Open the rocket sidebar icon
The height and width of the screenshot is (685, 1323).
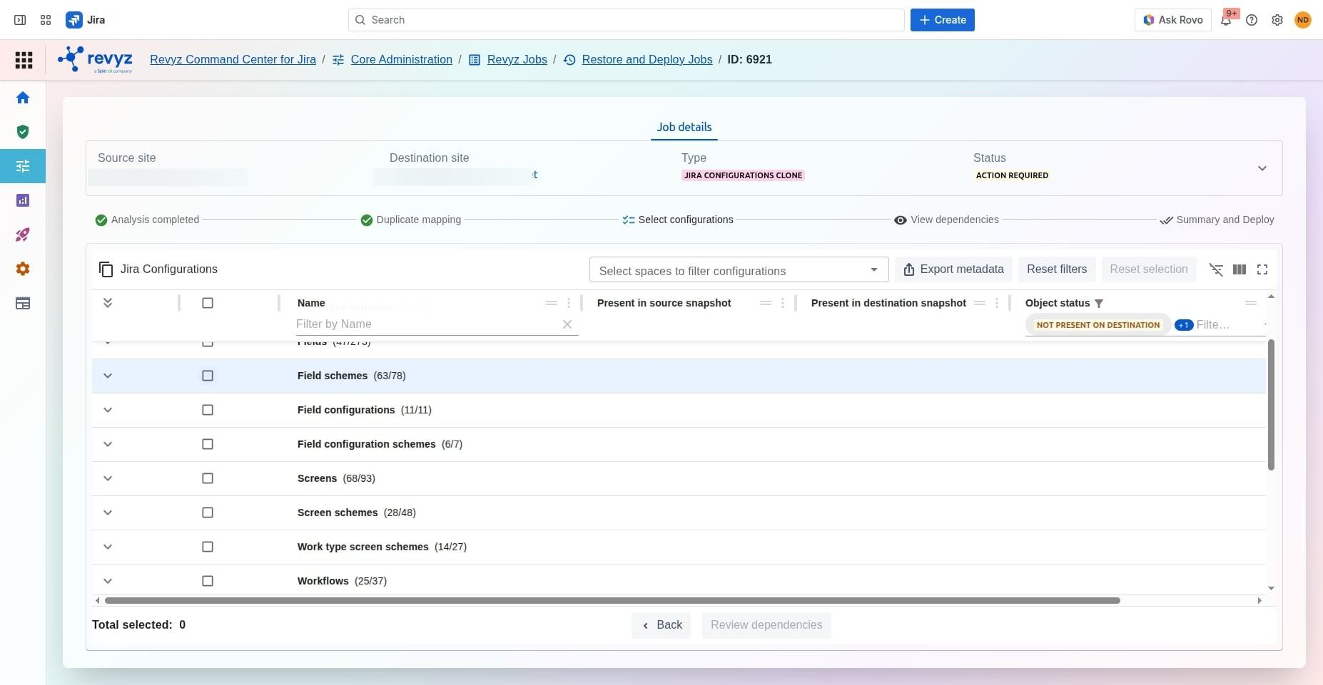click(x=23, y=235)
